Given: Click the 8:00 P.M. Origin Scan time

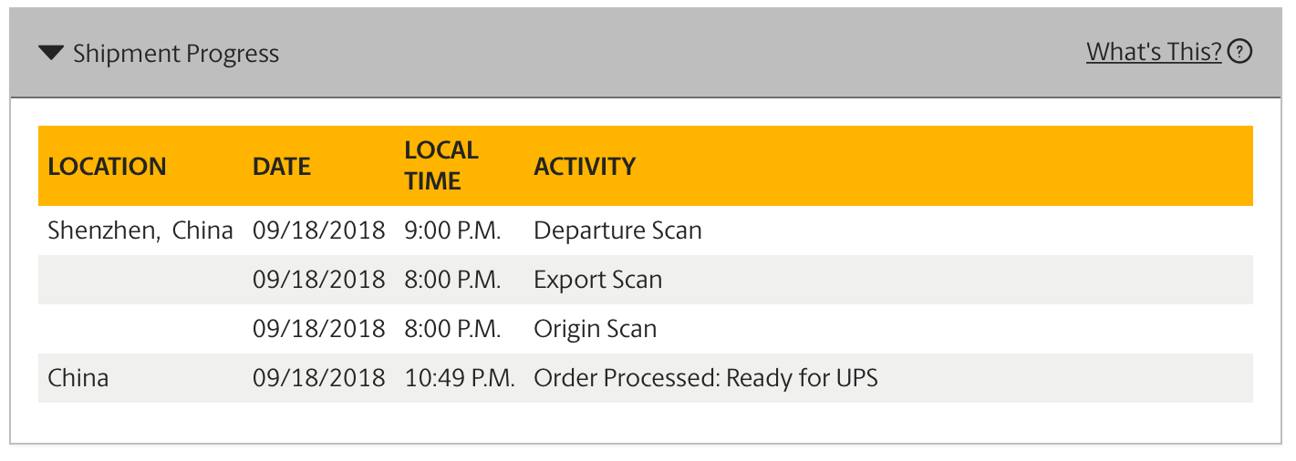Looking at the screenshot, I should click(x=453, y=329).
